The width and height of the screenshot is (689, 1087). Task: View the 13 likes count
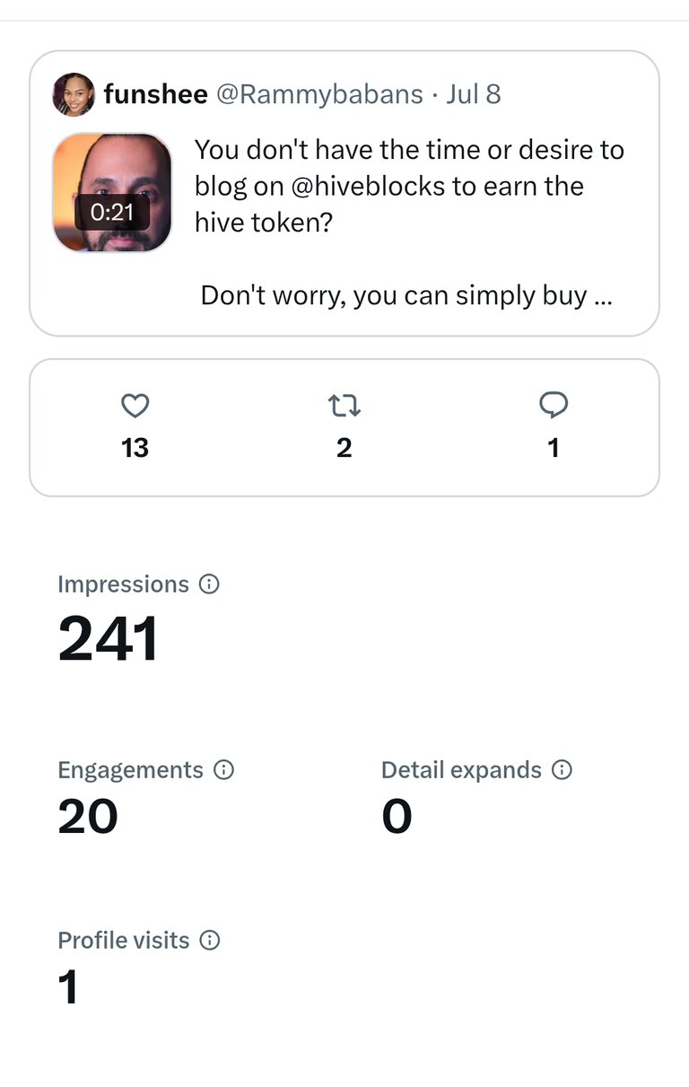(135, 448)
